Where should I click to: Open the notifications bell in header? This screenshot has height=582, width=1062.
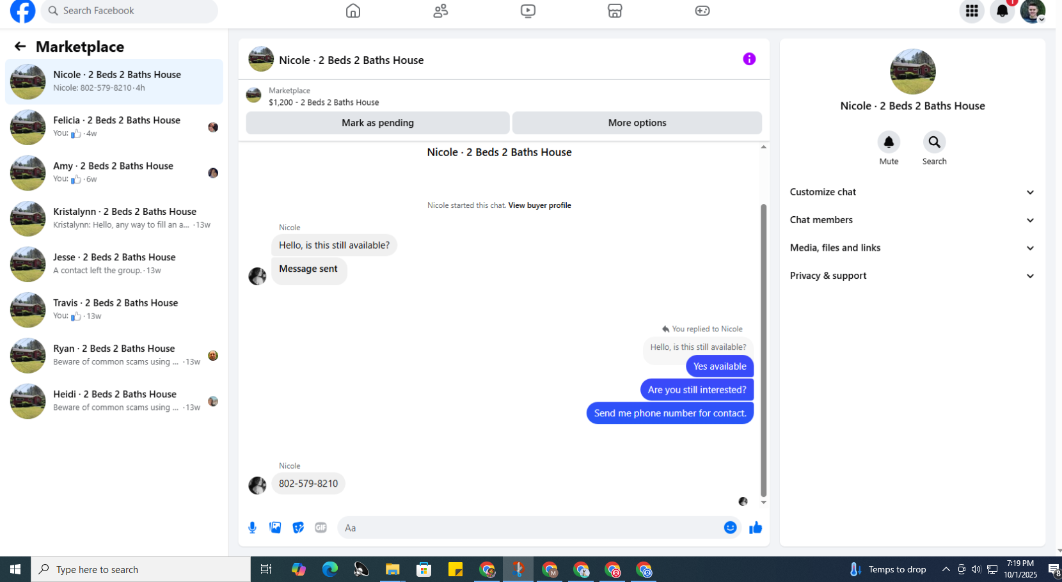tap(1003, 11)
